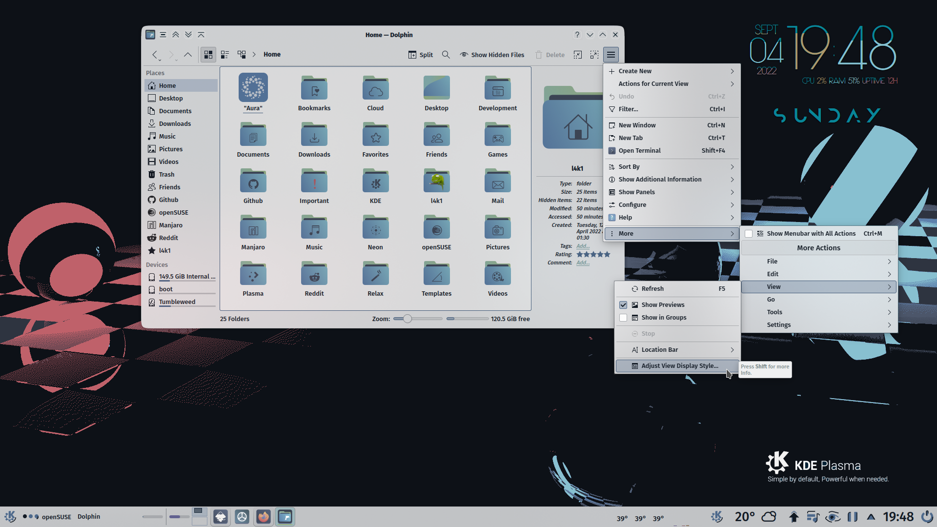
Task: Open the Development folder
Action: click(x=498, y=93)
